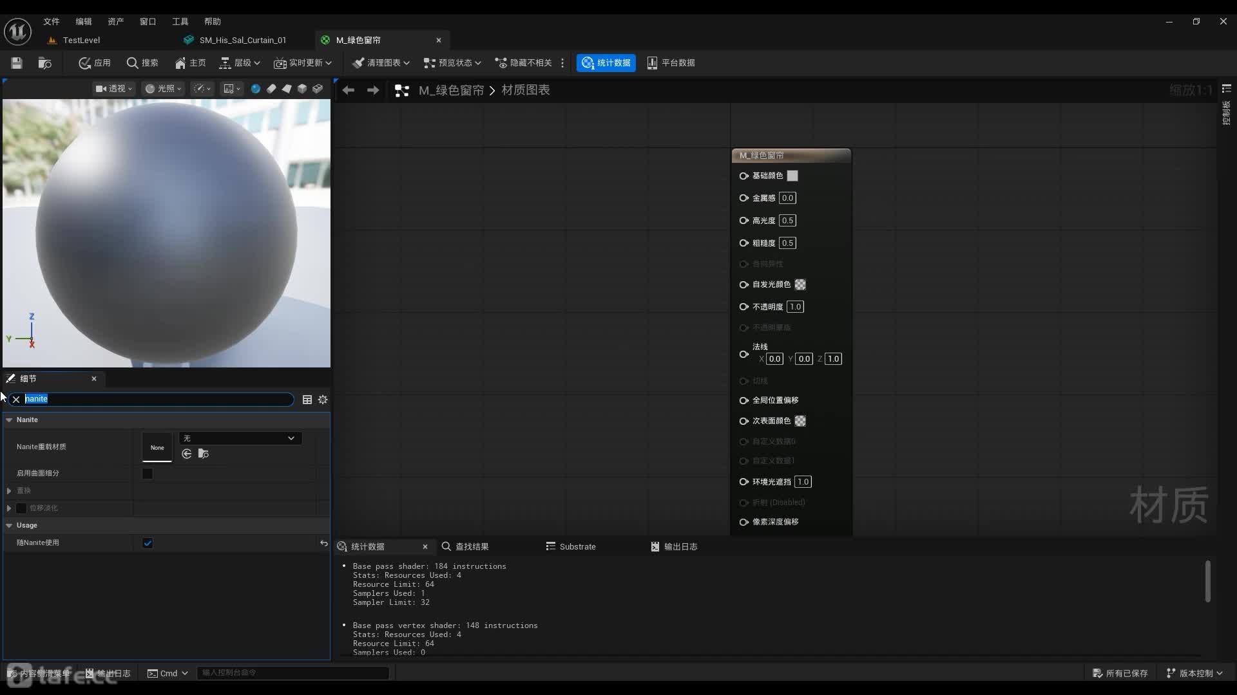Enable the 启用曲面细分 checkbox

[148, 474]
